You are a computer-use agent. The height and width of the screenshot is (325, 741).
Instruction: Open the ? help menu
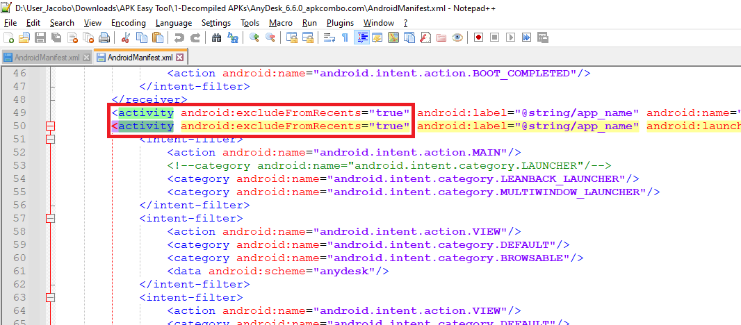click(405, 23)
